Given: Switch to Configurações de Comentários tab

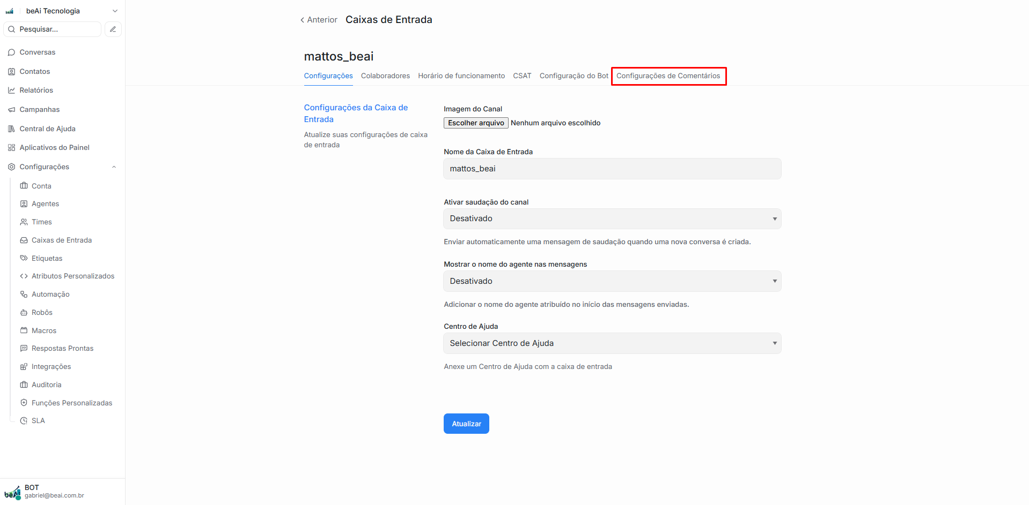Looking at the screenshot, I should pos(668,76).
